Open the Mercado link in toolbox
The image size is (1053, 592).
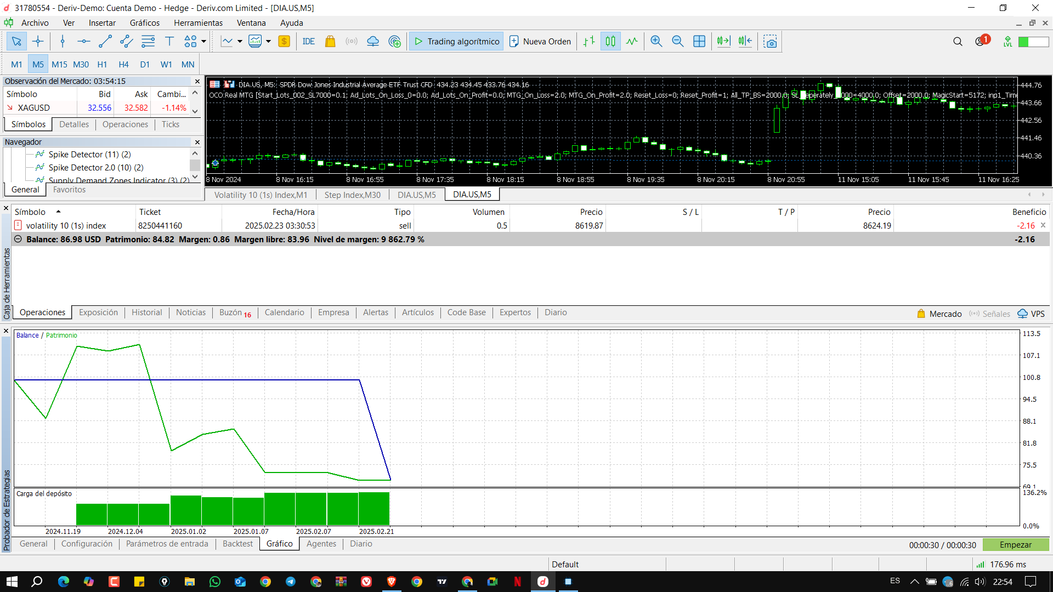(x=939, y=314)
